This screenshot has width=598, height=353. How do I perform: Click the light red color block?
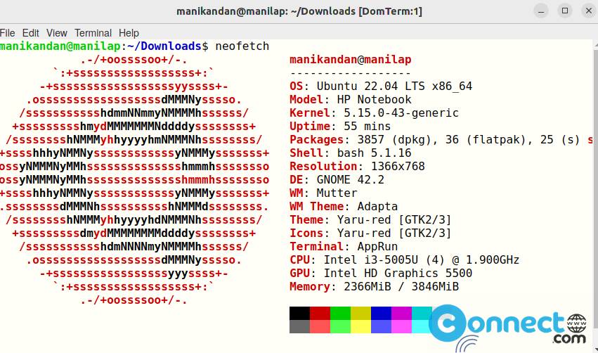pyautogui.click(x=320, y=327)
